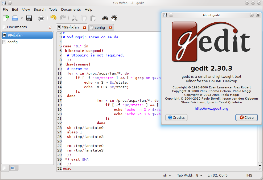Click the Ln 32, Col 5 status text
This screenshot has height=180, width=263.
tap(217, 175)
